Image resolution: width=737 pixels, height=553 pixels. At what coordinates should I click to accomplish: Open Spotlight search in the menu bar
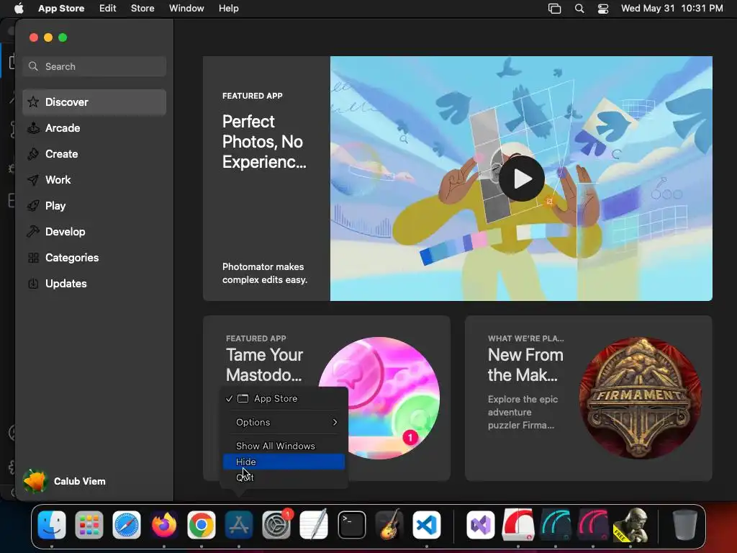(579, 9)
